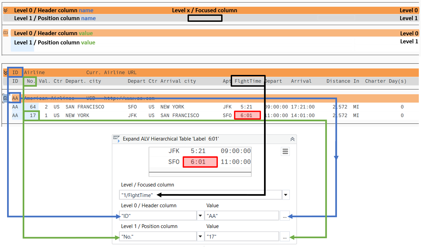421x248 pixels.
Task: Edit the "No." position column field
Action: 158,236
